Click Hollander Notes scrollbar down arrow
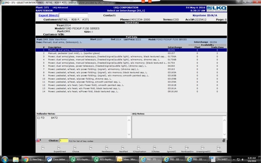 (x=129, y=134)
